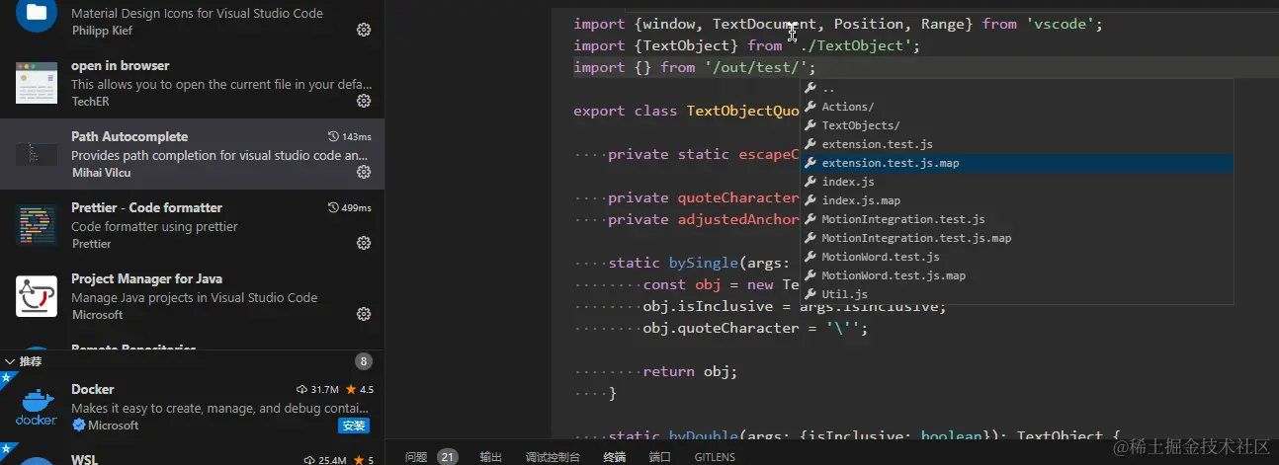Switch to the 调试控制台 debug console tab
Image resolution: width=1279 pixels, height=465 pixels.
(x=553, y=457)
